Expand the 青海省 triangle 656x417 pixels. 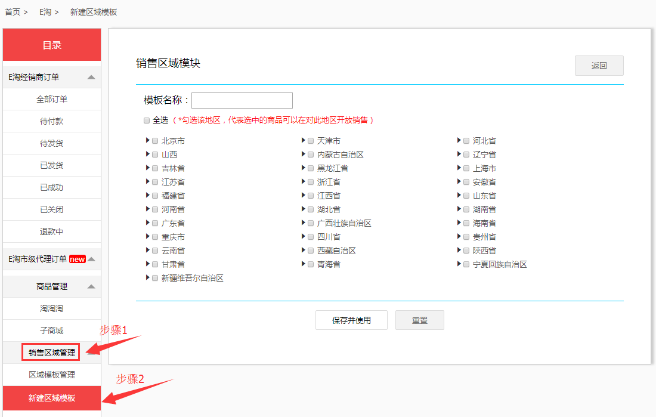pyautogui.click(x=304, y=264)
